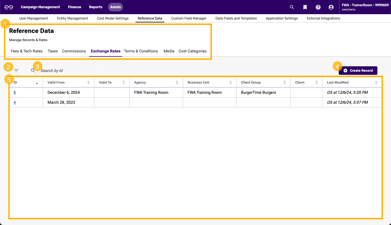The width and height of the screenshot is (391, 225).
Task: Click the magnifier beside Search by Id
Action: [x=33, y=71]
